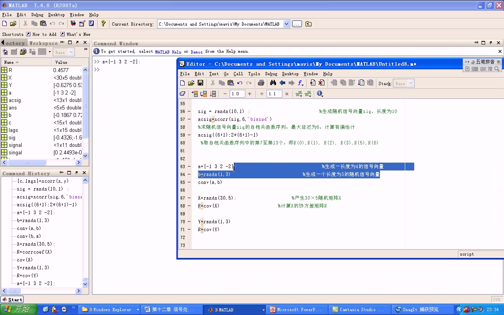Click the minus decrement value button

pyautogui.click(x=225, y=94)
